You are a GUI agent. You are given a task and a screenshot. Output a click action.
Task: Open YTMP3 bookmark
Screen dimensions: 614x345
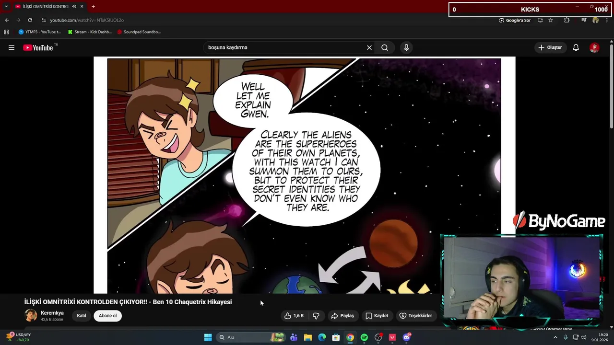point(40,32)
